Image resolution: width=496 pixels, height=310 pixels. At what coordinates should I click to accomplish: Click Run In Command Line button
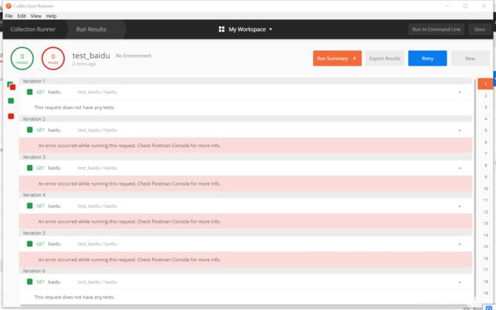click(436, 29)
